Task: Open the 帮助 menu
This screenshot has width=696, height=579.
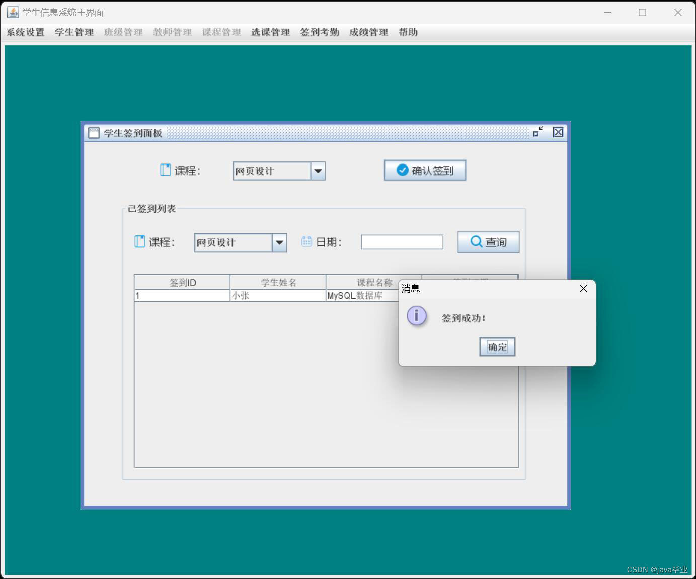Action: click(408, 32)
